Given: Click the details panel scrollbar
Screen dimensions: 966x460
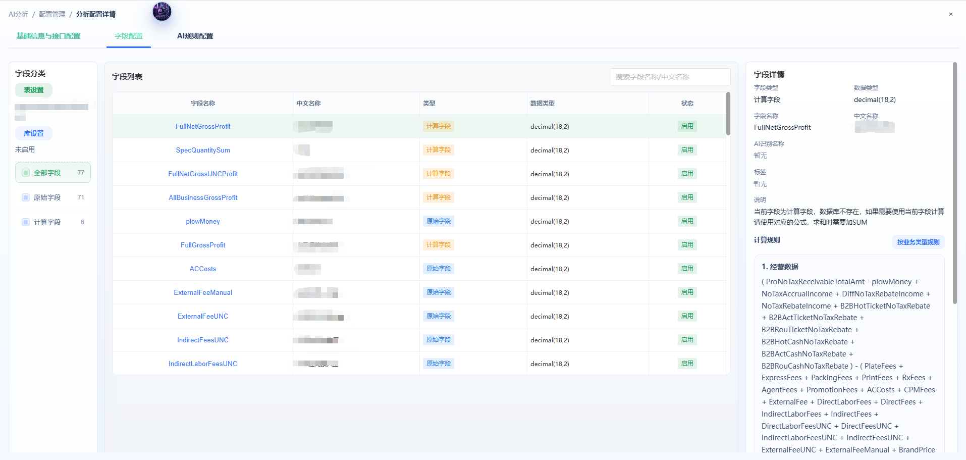Looking at the screenshot, I should click(954, 183).
